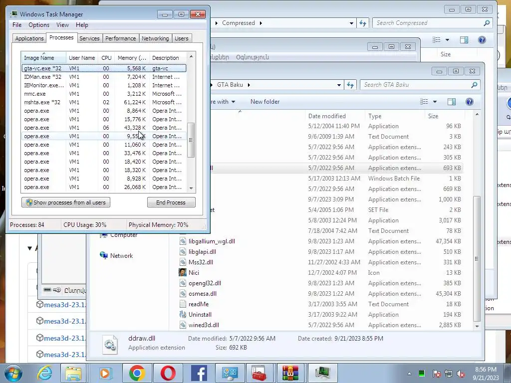Open view options dropdown in Compressed window

point(447,40)
